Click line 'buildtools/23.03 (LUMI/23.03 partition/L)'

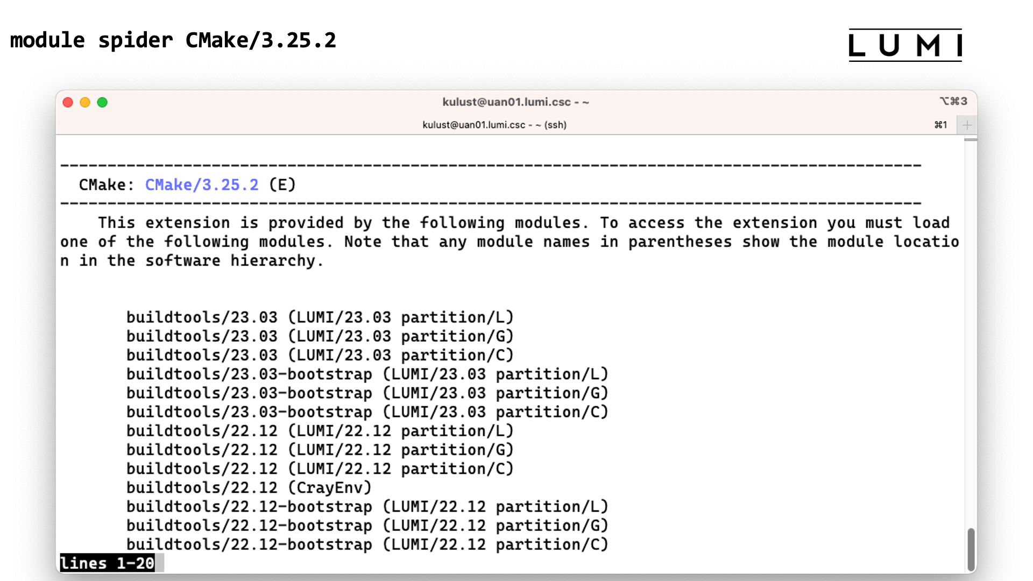(x=320, y=317)
